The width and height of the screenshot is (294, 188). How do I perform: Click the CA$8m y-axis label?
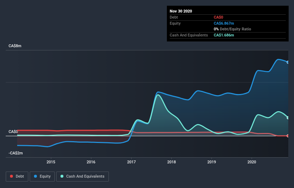[15, 46]
